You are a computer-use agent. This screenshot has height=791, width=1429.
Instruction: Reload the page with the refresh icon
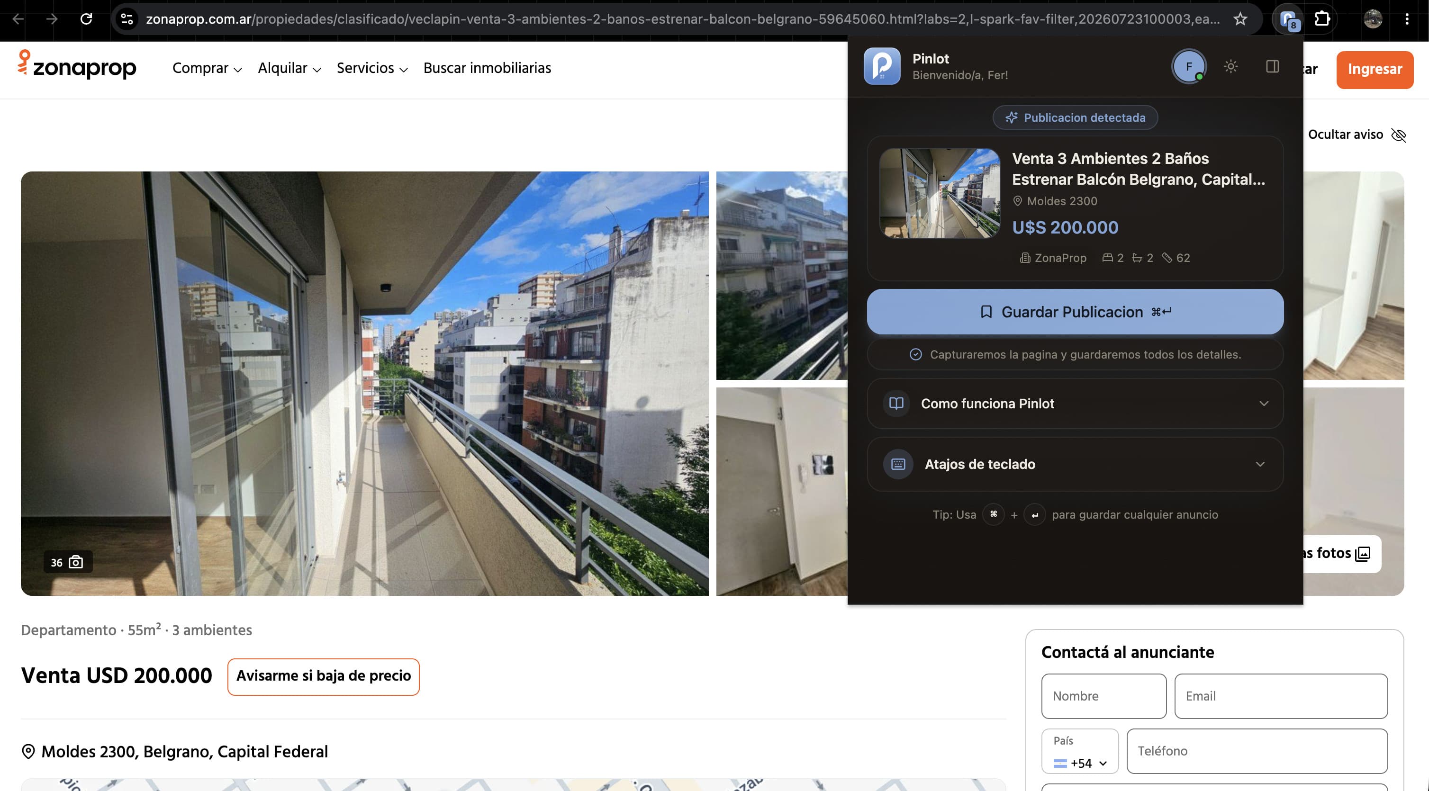86,19
